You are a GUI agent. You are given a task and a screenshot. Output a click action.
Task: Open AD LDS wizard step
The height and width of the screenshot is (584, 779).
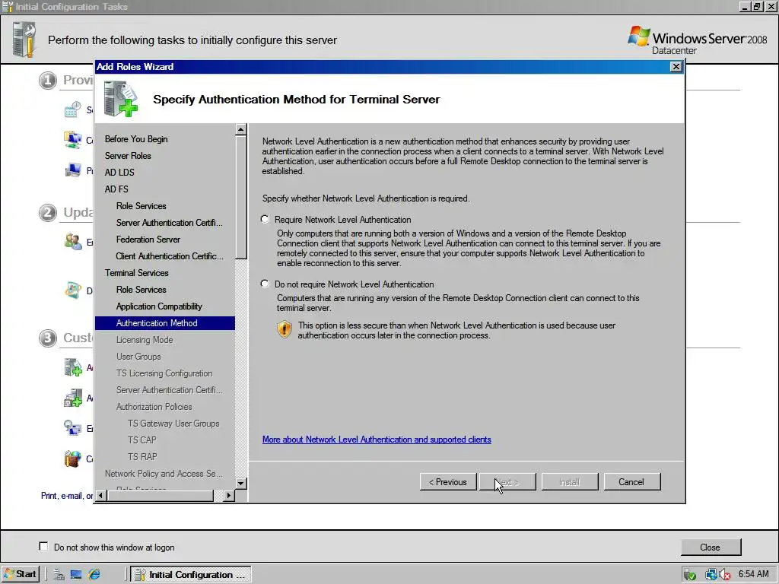(x=119, y=173)
